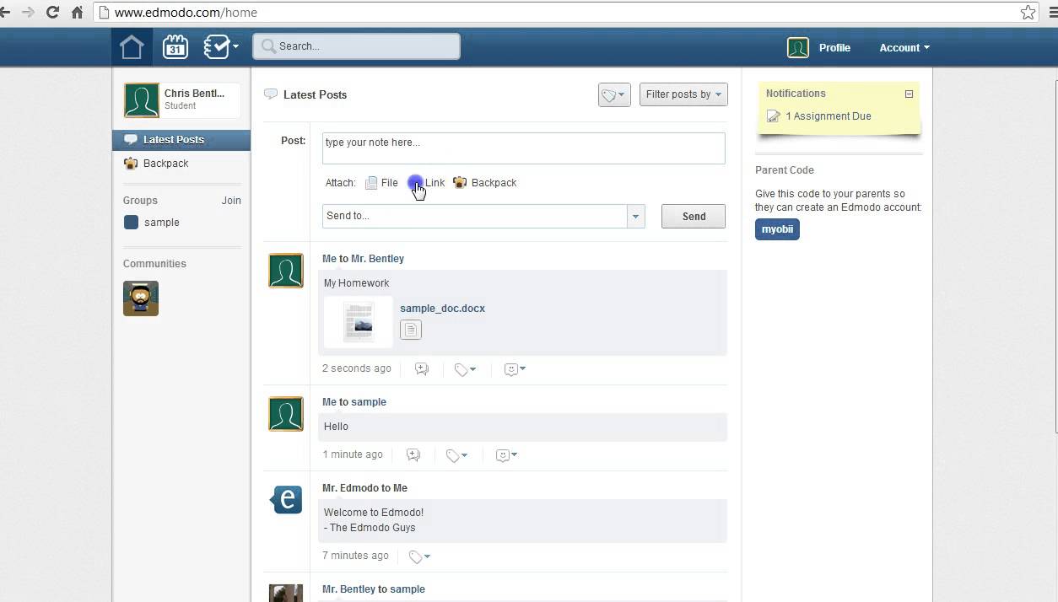The image size is (1058, 602).
Task: Click the note text box
Action: pos(523,148)
